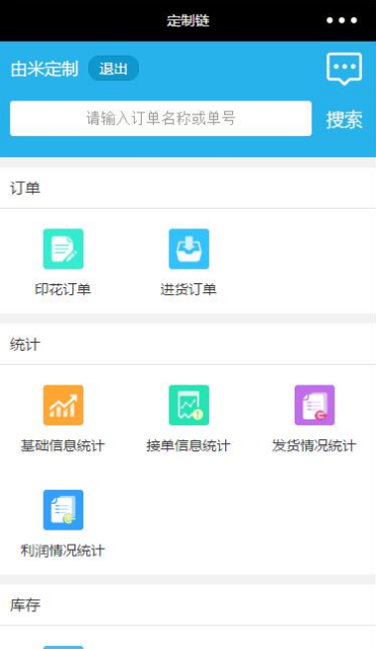Click the 利润情况统计 label text
376x649 pixels.
pyautogui.click(x=63, y=551)
